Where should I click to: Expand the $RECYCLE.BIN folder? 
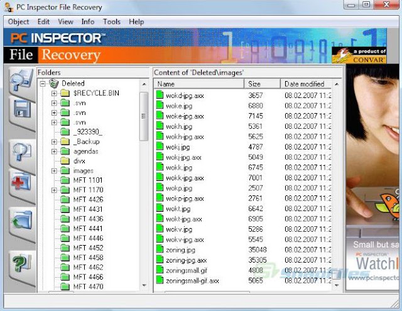[x=54, y=94]
